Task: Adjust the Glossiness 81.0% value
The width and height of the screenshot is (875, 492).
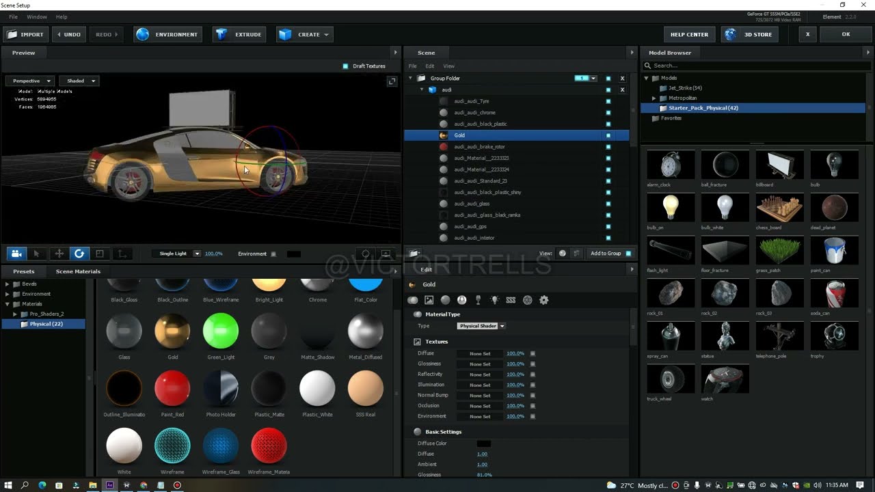Action: coord(484,475)
